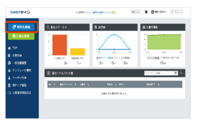Click the blue contract signing button
The height and width of the screenshot is (135, 198).
pyautogui.click(x=21, y=27)
